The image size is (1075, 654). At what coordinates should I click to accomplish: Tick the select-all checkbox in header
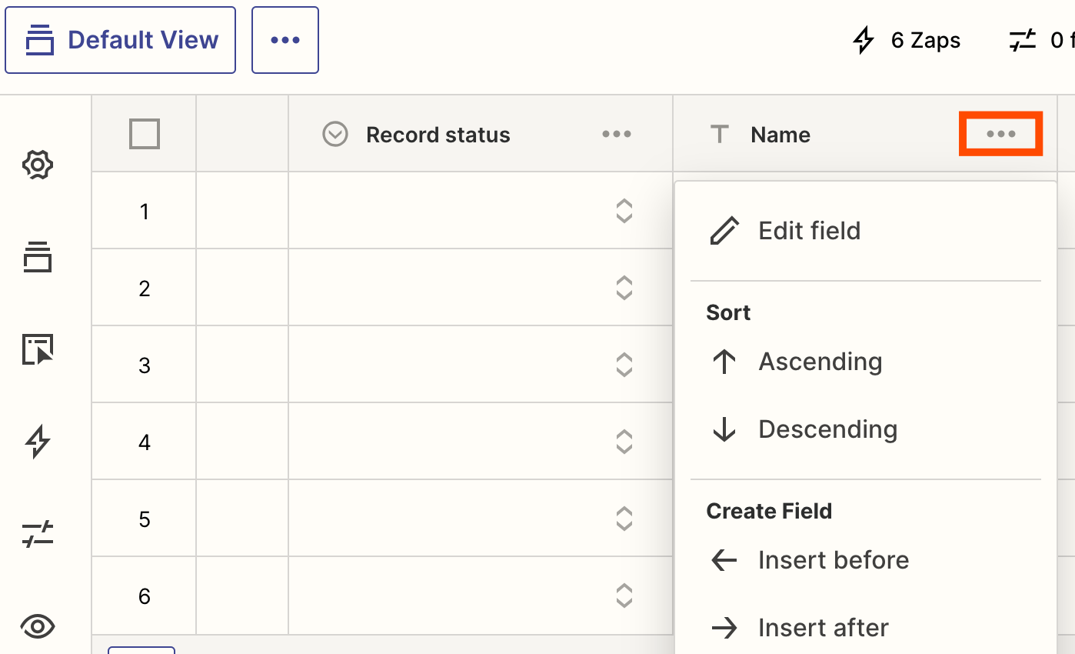coord(145,134)
